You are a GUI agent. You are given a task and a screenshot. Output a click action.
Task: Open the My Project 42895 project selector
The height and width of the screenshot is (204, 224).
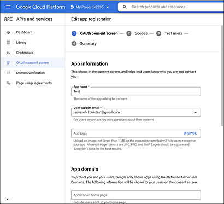pyautogui.click(x=90, y=7)
